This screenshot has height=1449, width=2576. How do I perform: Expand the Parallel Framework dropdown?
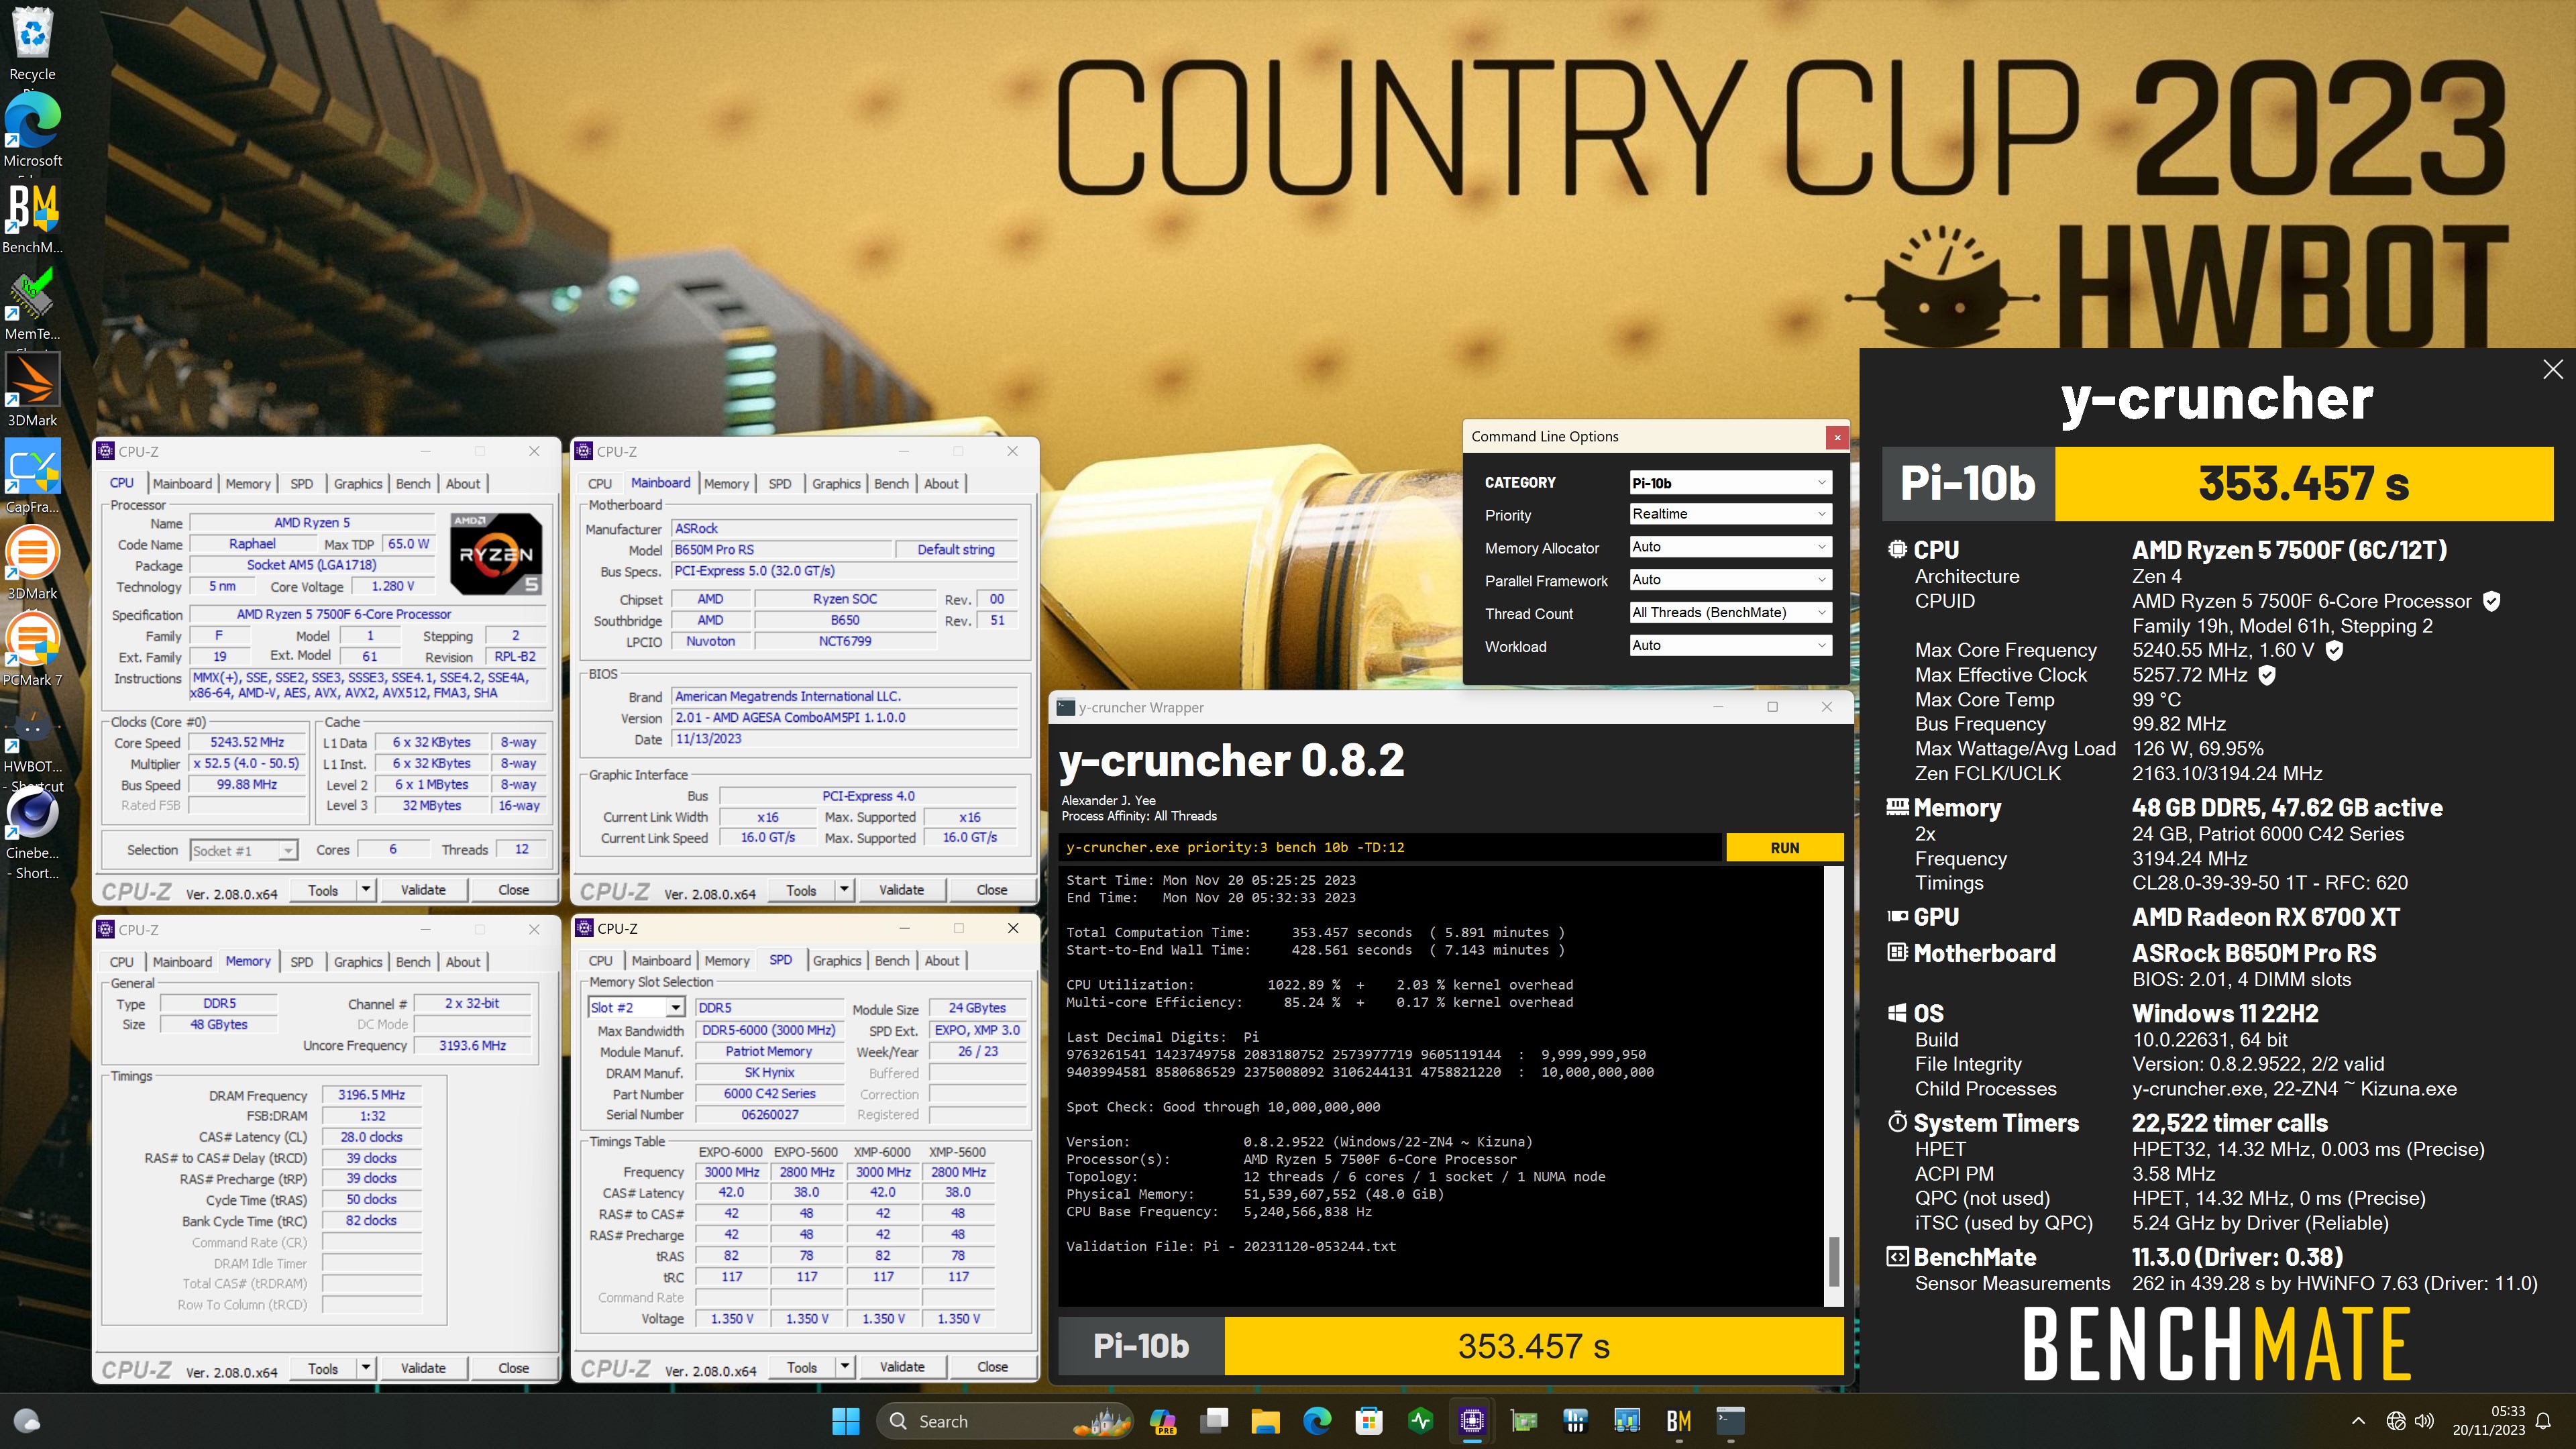(x=1730, y=580)
